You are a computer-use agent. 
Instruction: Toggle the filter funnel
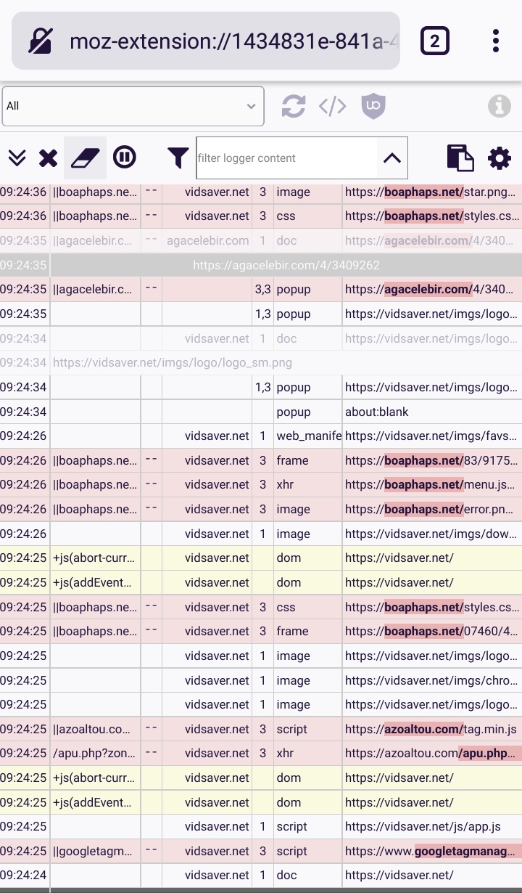(178, 158)
